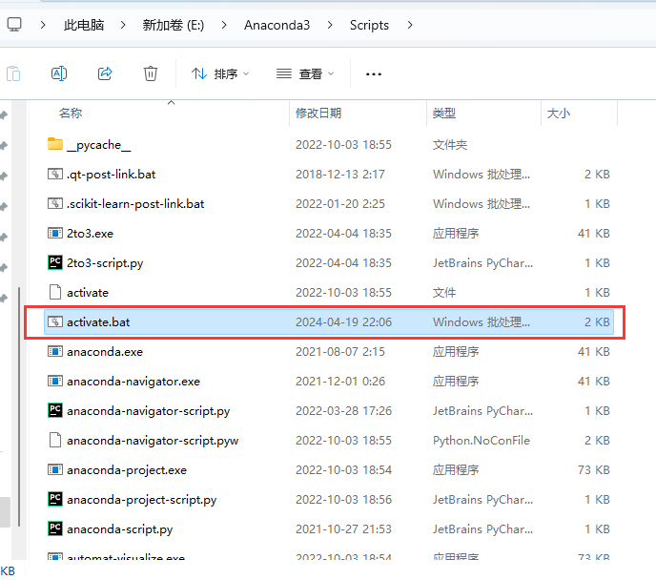The height and width of the screenshot is (580, 656).
Task: Go to 此电脑 in the address bar
Action: pos(84,25)
